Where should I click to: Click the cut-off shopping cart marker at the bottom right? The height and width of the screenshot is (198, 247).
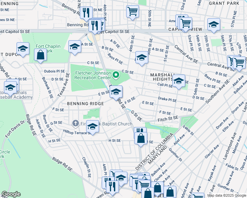198,195
